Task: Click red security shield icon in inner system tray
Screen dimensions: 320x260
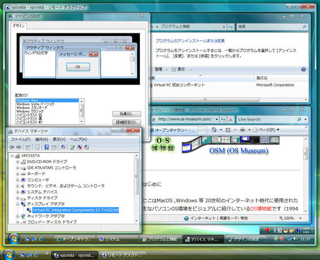Action: (281, 238)
